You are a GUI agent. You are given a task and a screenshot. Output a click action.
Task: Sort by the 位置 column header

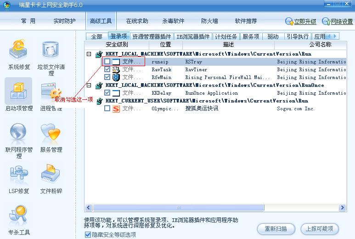tap(165, 45)
